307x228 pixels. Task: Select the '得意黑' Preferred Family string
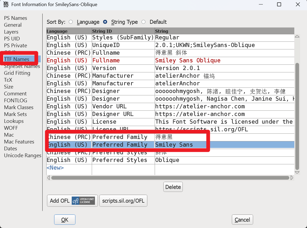(224, 137)
